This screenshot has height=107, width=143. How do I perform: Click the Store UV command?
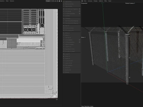tap(67, 68)
